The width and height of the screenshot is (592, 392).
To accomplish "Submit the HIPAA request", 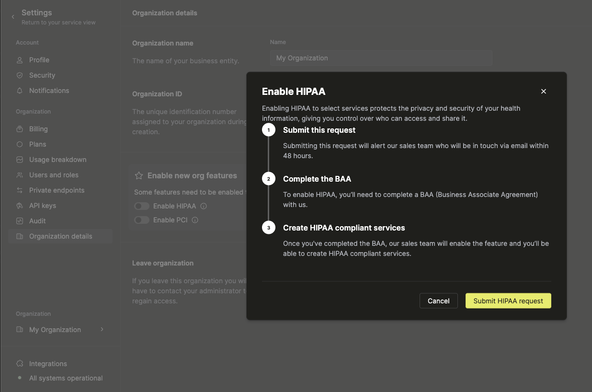I will 508,300.
